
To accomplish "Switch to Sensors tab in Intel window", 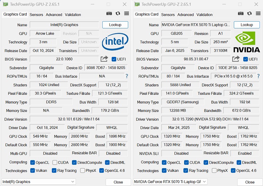I will [x=36, y=15].
